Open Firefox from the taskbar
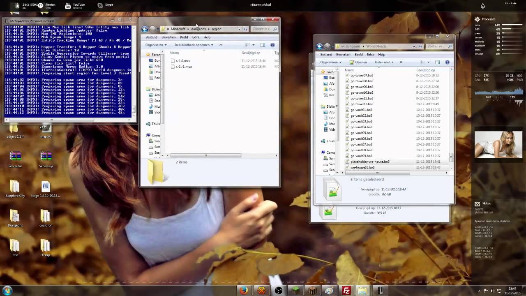Screen dimensions: 526x296 tap(244, 291)
